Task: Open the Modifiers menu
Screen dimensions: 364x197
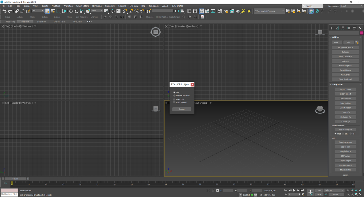Action: point(56,6)
